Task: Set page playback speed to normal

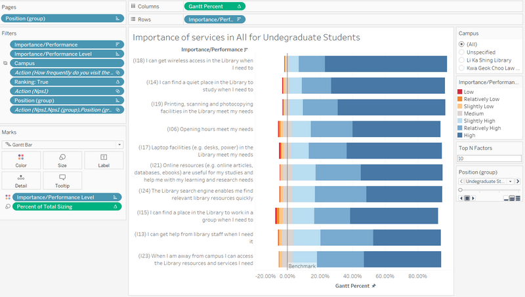Action: pos(512,199)
